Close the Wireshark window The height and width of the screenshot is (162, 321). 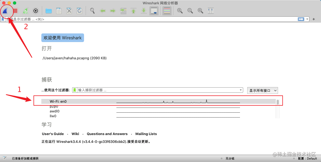click(x=4, y=3)
